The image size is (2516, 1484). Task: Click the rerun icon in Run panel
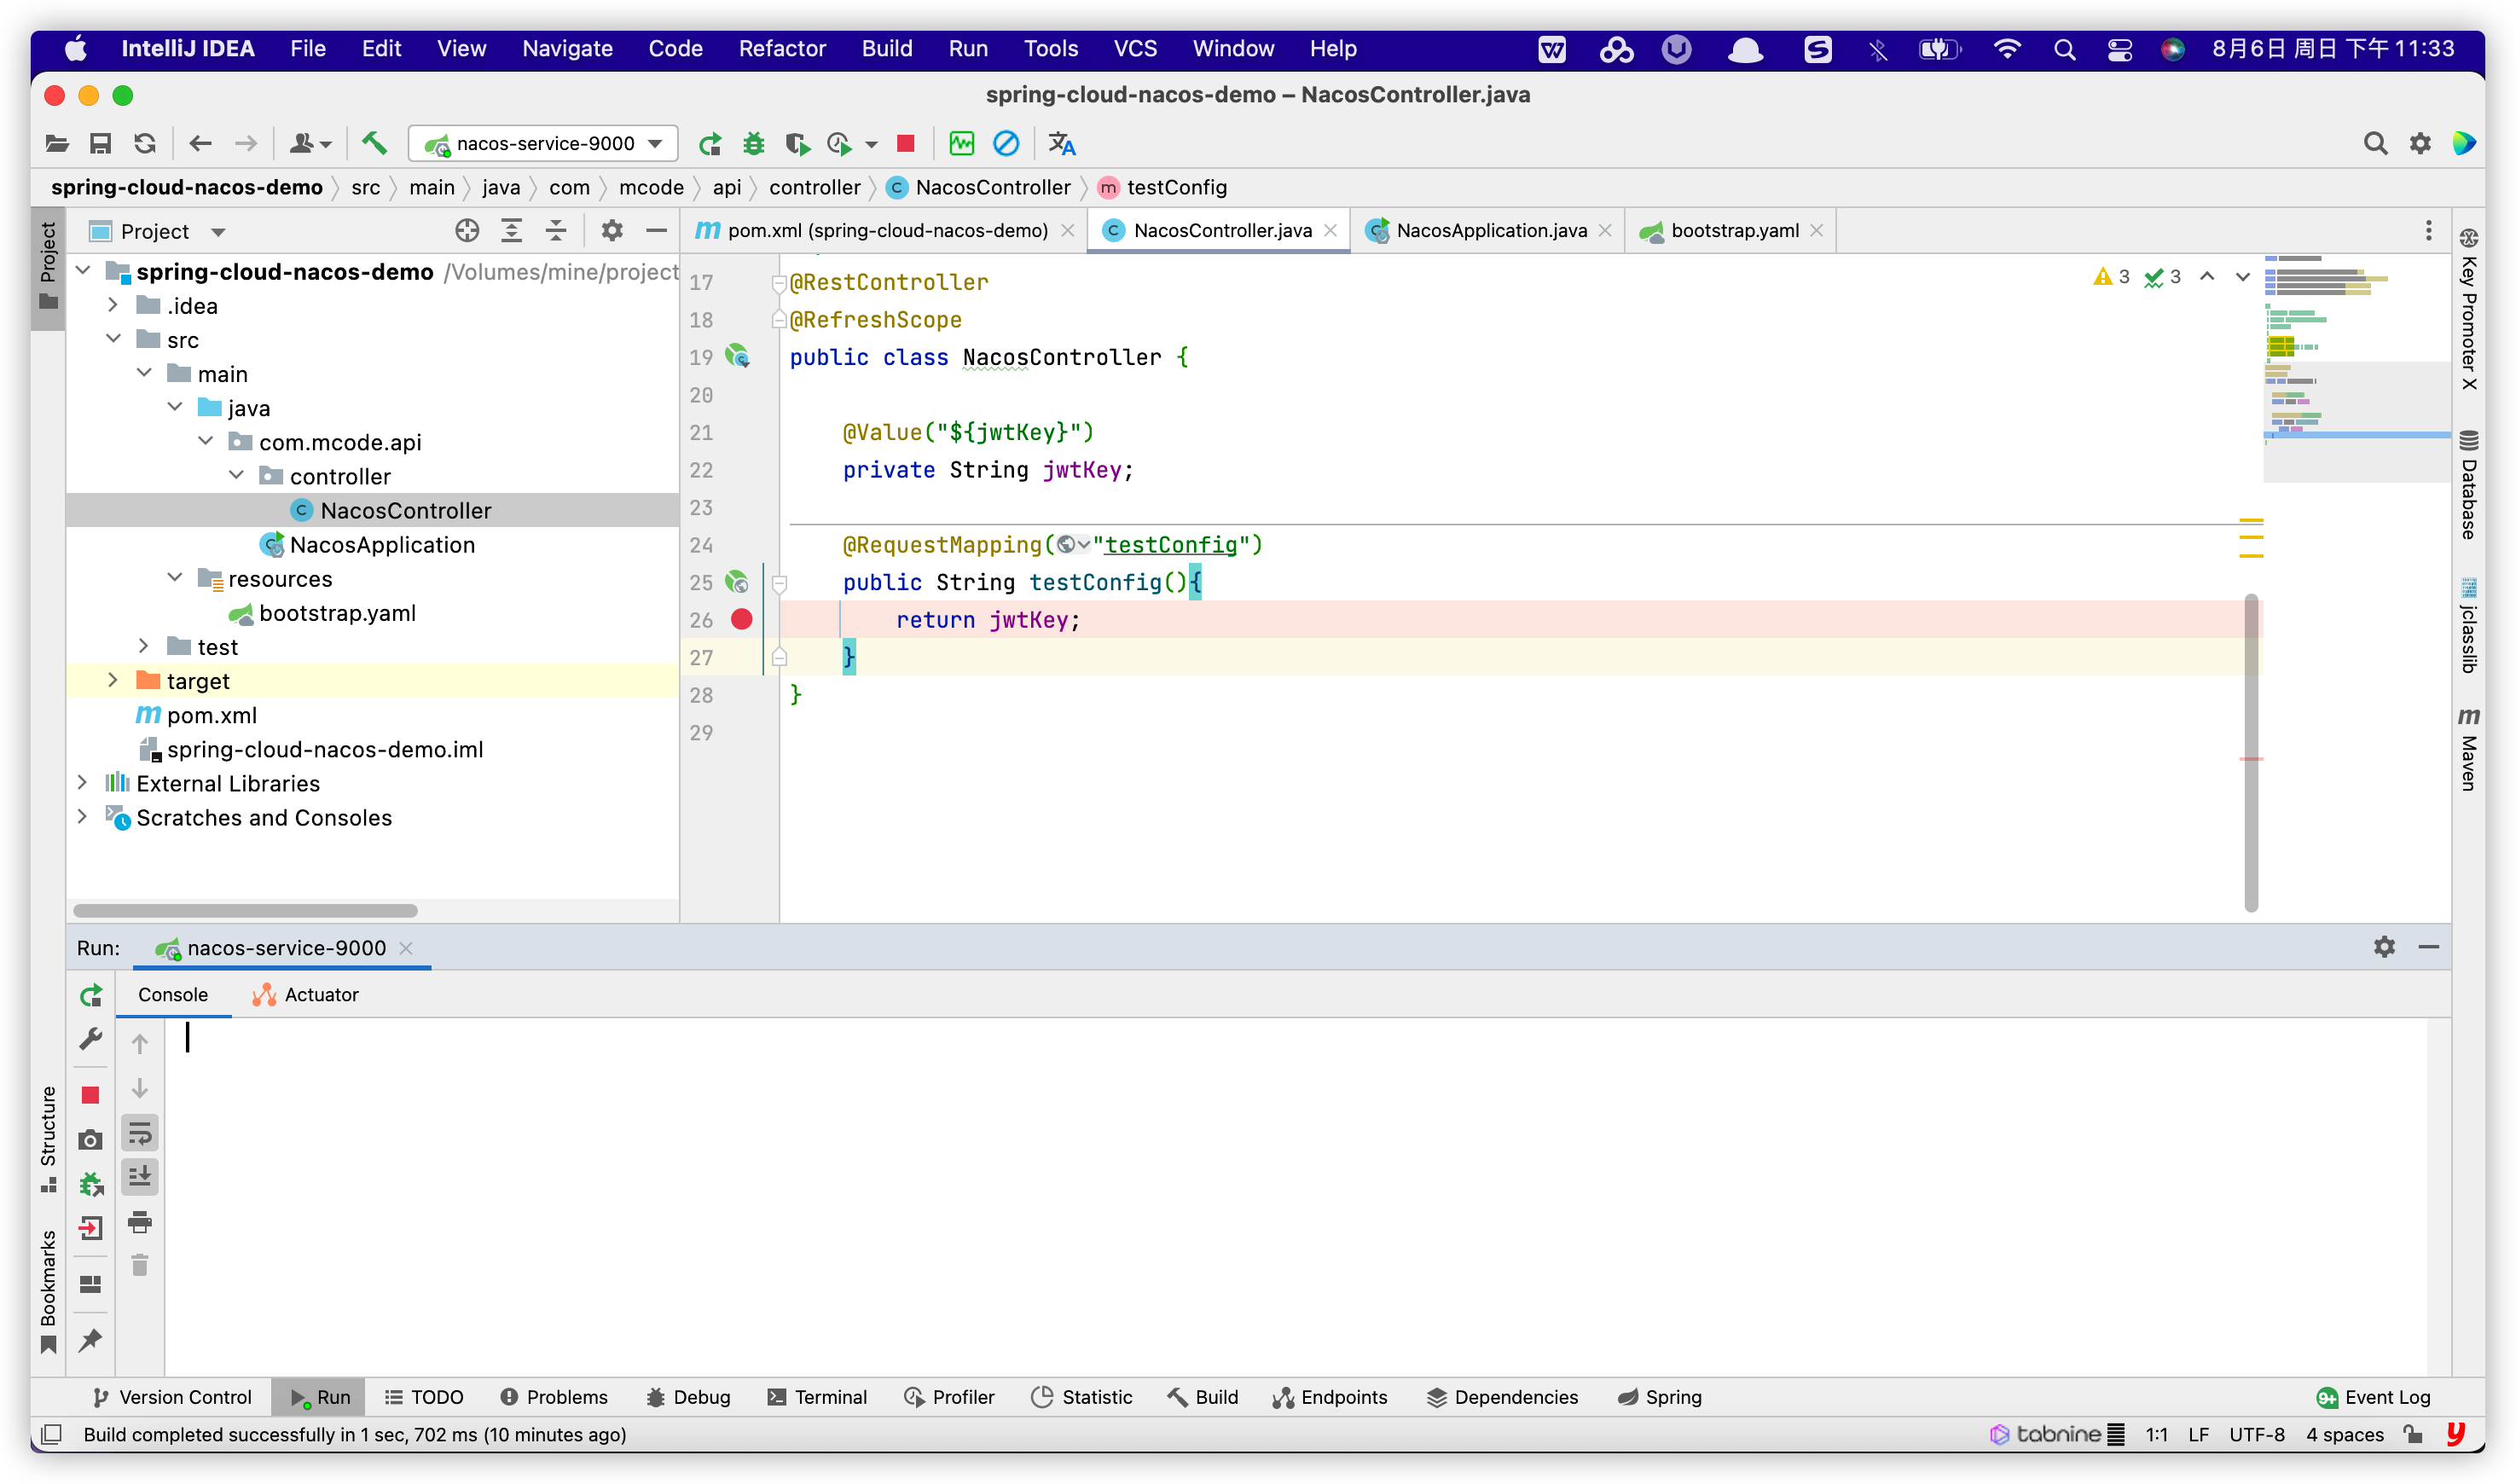(91, 995)
